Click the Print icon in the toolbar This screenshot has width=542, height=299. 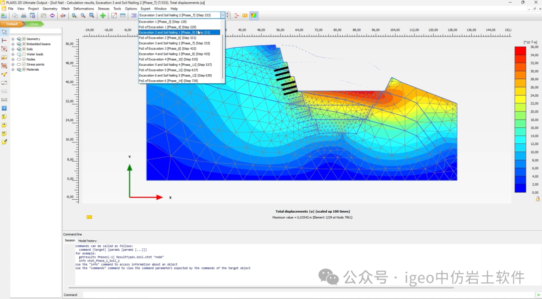click(x=24, y=16)
